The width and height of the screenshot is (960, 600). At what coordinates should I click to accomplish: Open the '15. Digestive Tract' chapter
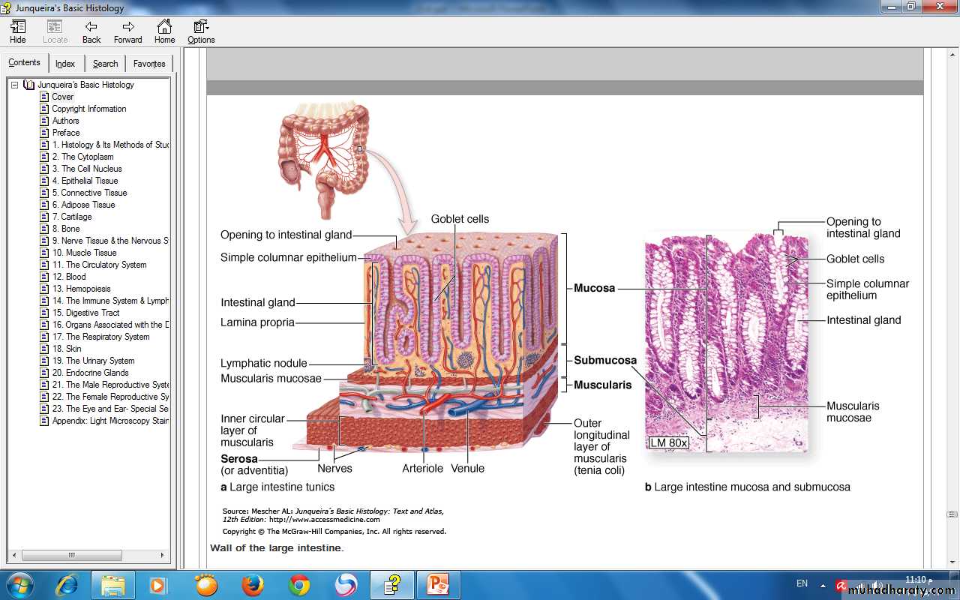(x=85, y=313)
